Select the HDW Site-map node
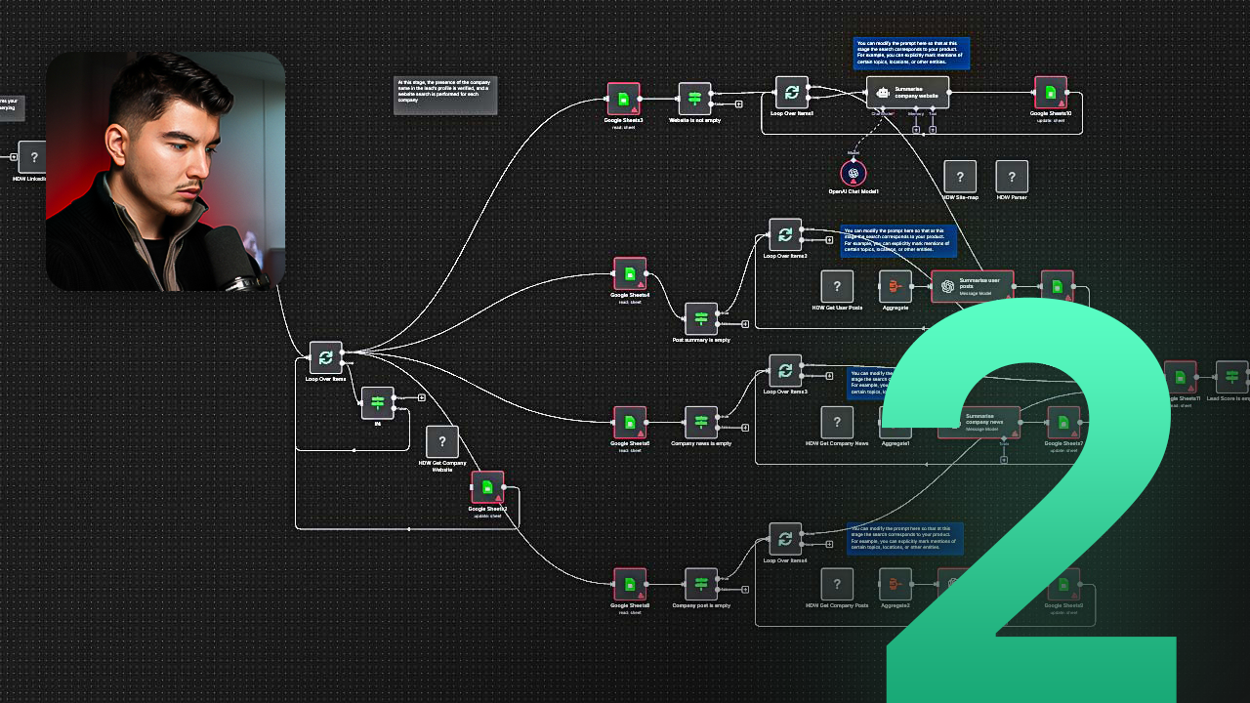Viewport: 1250px width, 703px height. click(x=960, y=177)
